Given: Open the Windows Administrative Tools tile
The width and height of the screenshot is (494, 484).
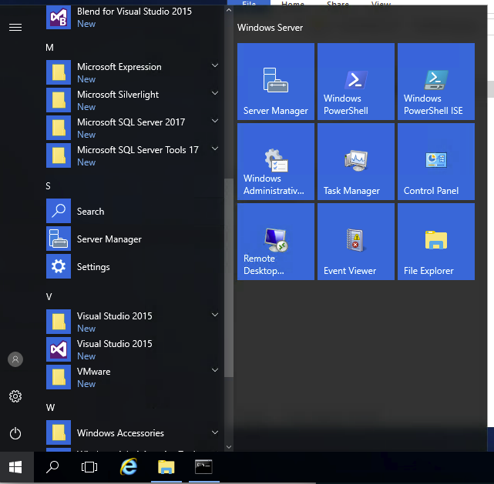Looking at the screenshot, I should [x=276, y=162].
